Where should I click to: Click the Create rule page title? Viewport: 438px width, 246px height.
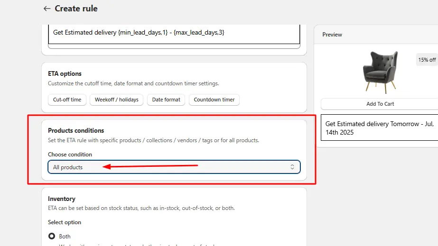76,9
